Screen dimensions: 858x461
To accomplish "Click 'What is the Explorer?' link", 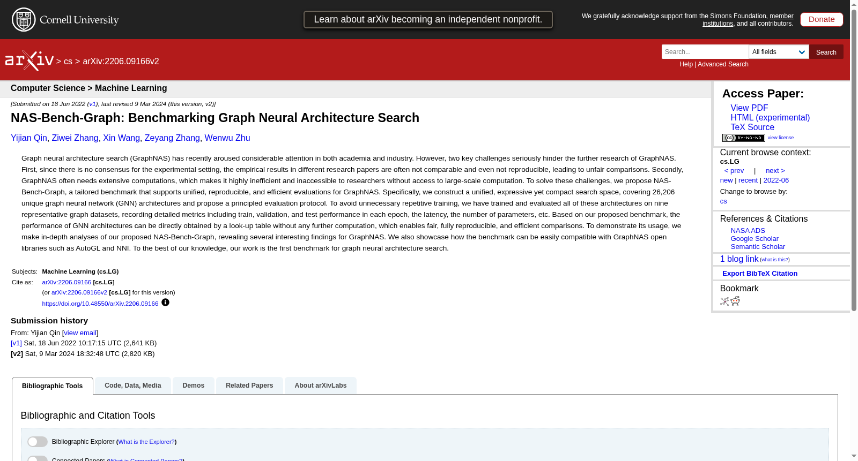I will click(x=146, y=442).
